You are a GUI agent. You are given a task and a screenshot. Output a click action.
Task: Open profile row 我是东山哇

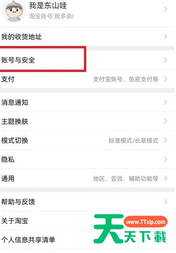88,11
